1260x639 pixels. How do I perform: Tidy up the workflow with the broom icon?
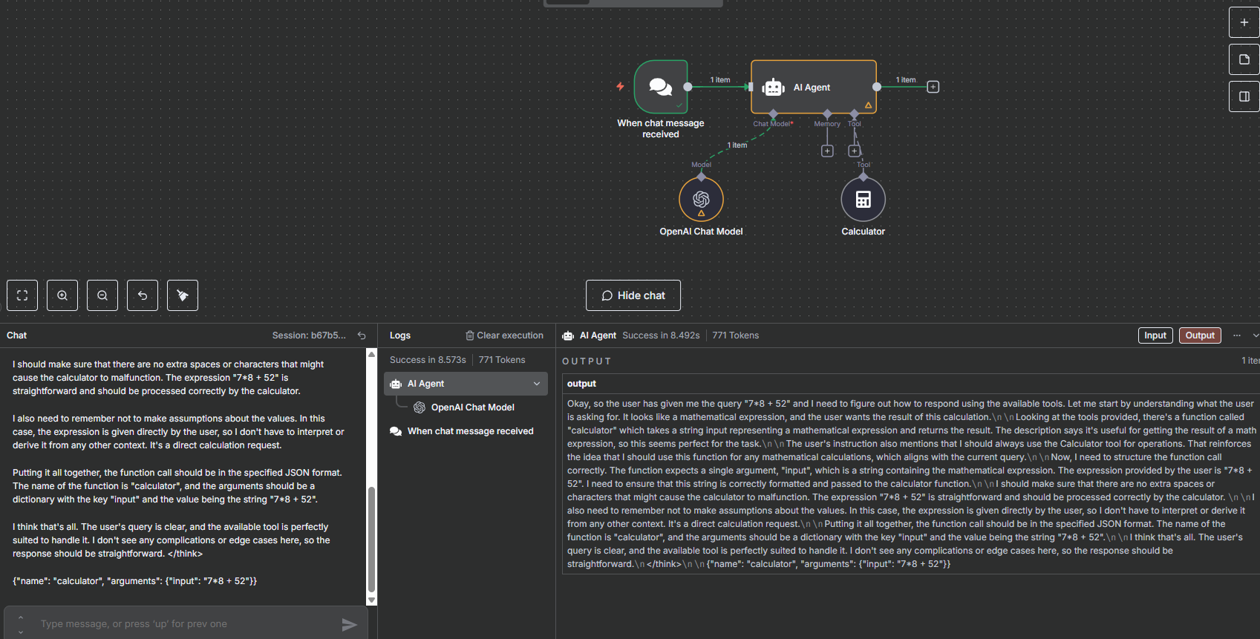coord(183,295)
